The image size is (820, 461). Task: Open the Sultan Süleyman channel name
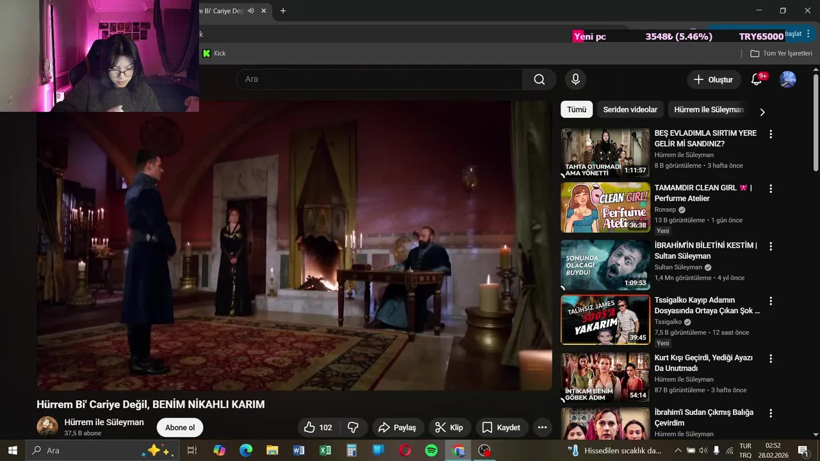[678, 267]
